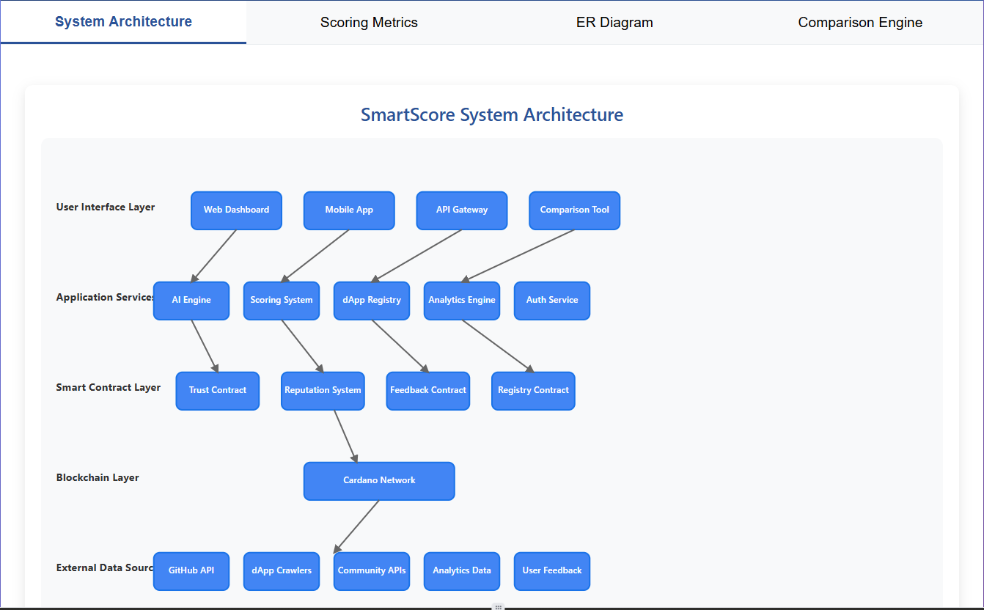Select the Comparison Tool node
Screen dimensions: 984x610
pyautogui.click(x=575, y=210)
